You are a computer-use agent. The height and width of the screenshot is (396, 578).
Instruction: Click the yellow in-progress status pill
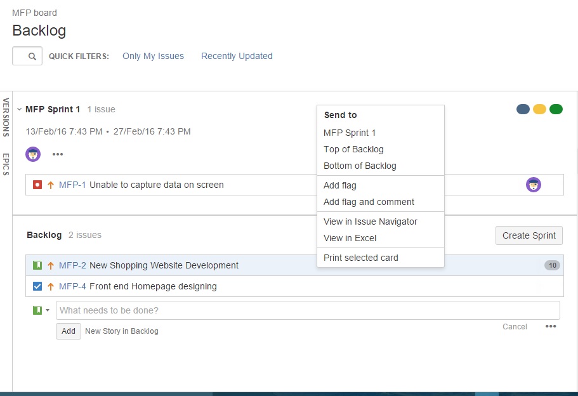coord(539,109)
